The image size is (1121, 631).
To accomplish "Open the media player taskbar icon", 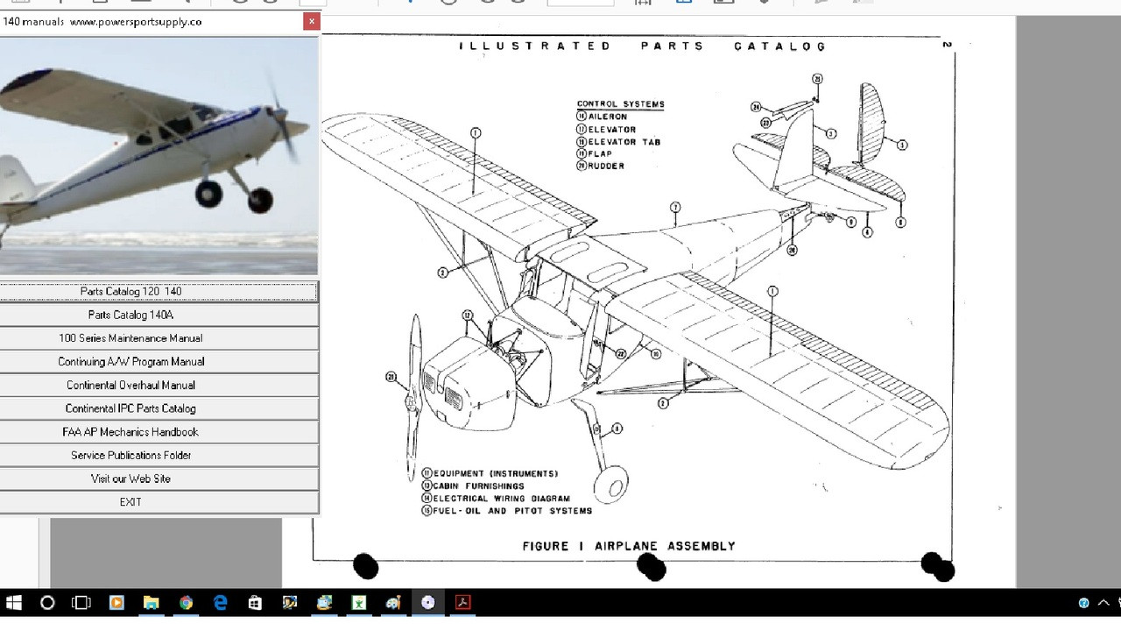I will pyautogui.click(x=116, y=603).
